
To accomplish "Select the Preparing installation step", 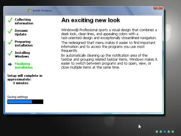I will (24, 43).
